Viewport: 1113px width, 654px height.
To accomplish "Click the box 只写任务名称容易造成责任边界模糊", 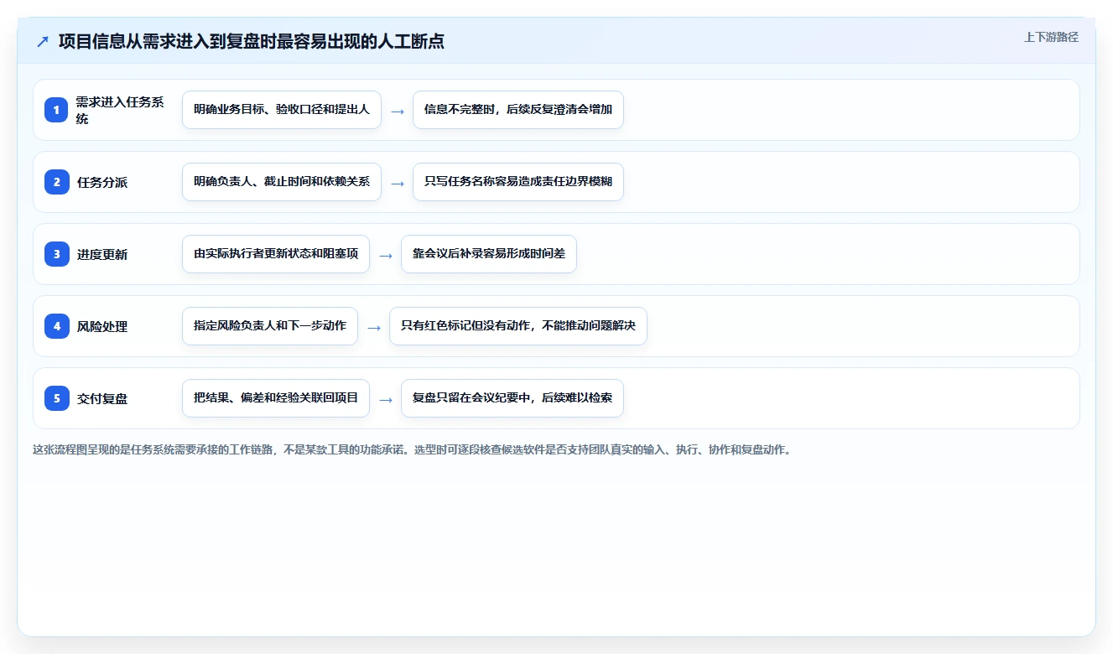I will click(x=518, y=182).
